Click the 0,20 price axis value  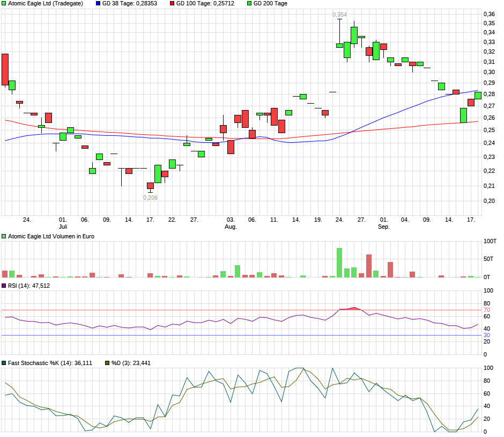coord(489,201)
